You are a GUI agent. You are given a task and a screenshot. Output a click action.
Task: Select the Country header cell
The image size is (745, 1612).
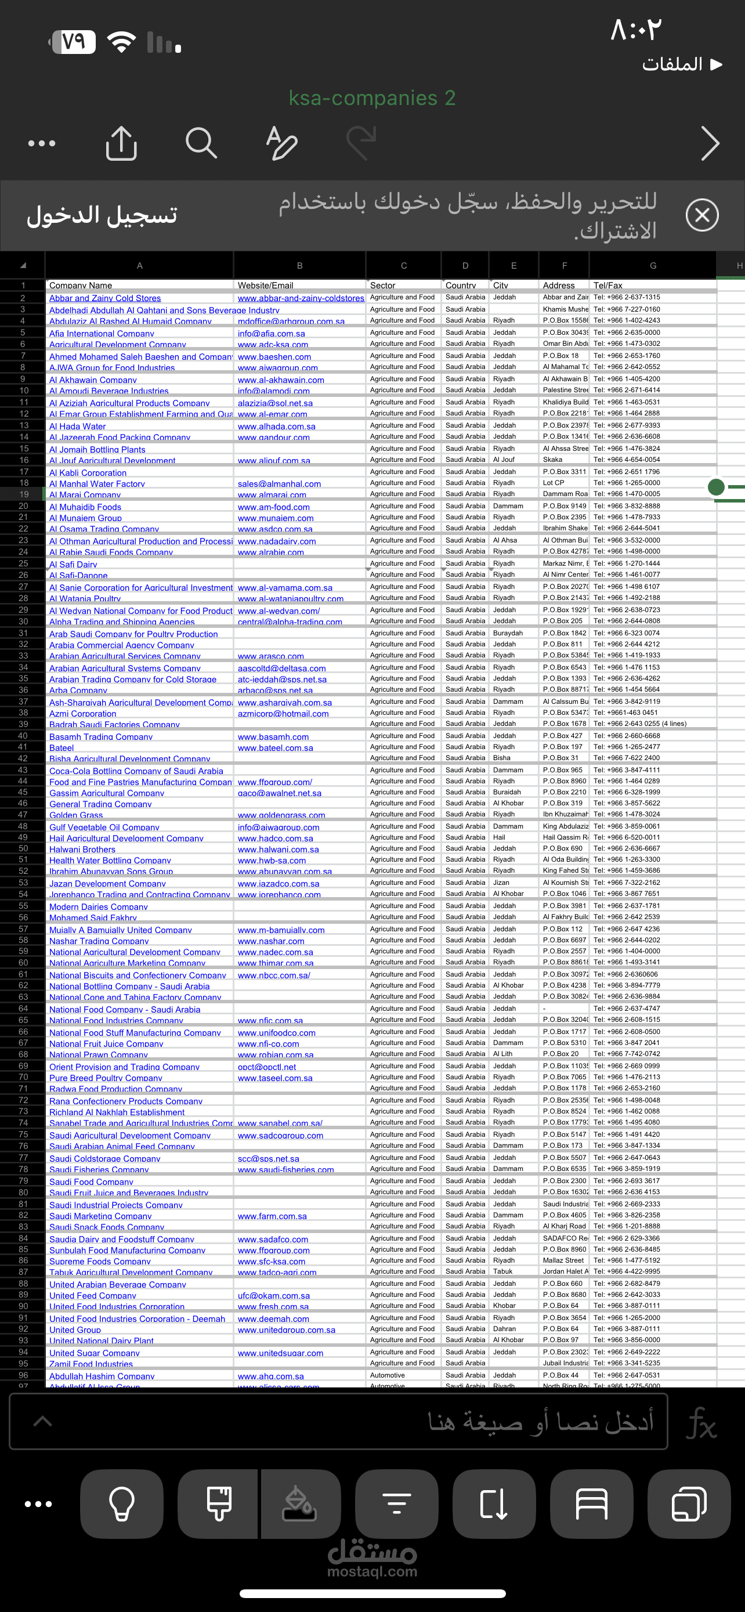[465, 285]
